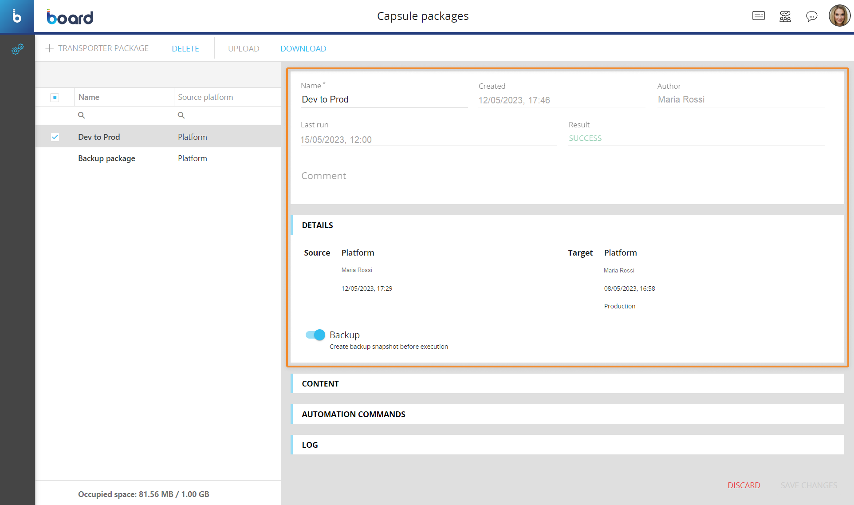
Task: Open the users presence icon
Action: pos(785,16)
